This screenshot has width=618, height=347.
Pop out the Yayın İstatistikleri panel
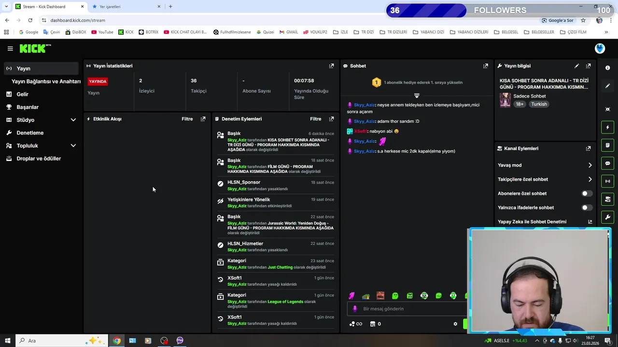click(331, 66)
